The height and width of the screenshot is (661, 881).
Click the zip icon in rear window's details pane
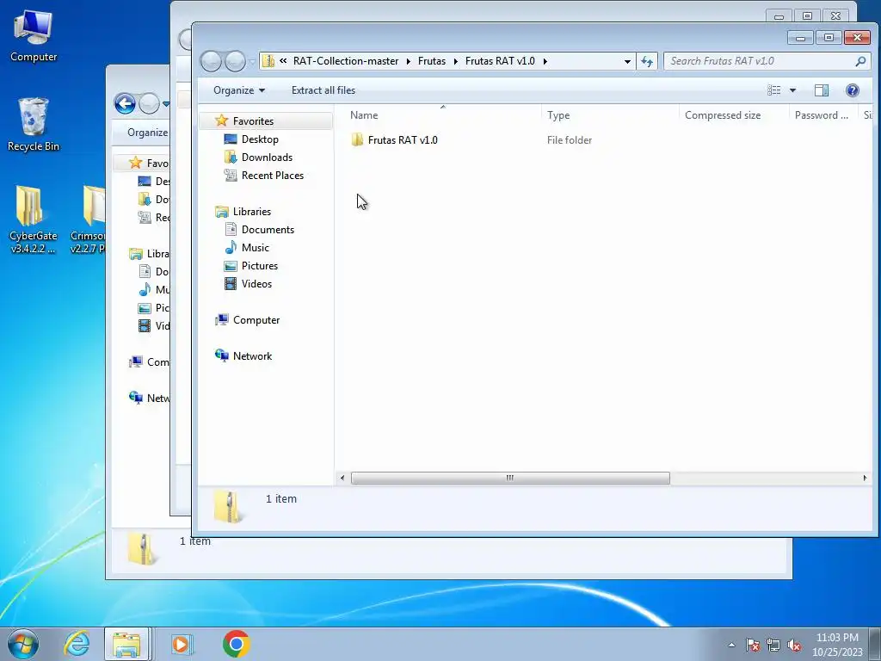coord(142,548)
